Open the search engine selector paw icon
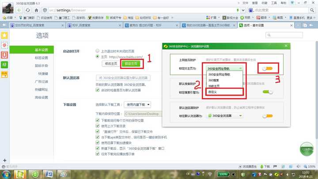318x179 pixels. 251,10
